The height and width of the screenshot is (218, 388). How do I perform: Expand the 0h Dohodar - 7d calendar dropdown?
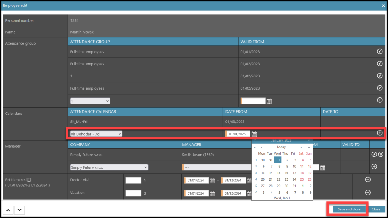coord(96,134)
